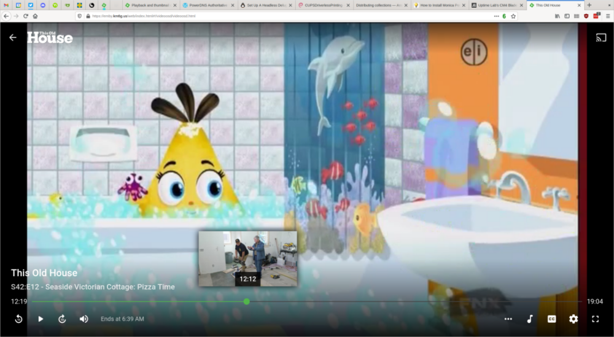Screen dimensions: 614x337
Task: Go to the browser Home page icon
Action: (35, 16)
